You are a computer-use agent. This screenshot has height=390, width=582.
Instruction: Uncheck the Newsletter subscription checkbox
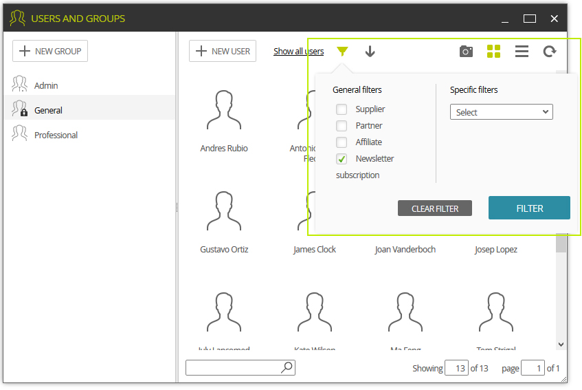coord(342,159)
